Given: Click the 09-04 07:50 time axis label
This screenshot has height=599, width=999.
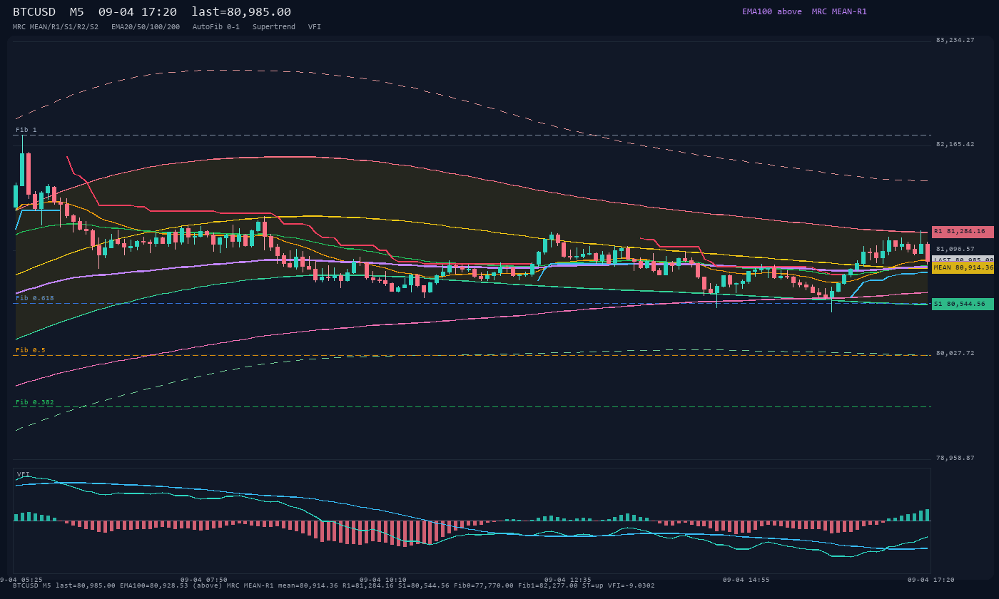Looking at the screenshot, I should (x=204, y=580).
